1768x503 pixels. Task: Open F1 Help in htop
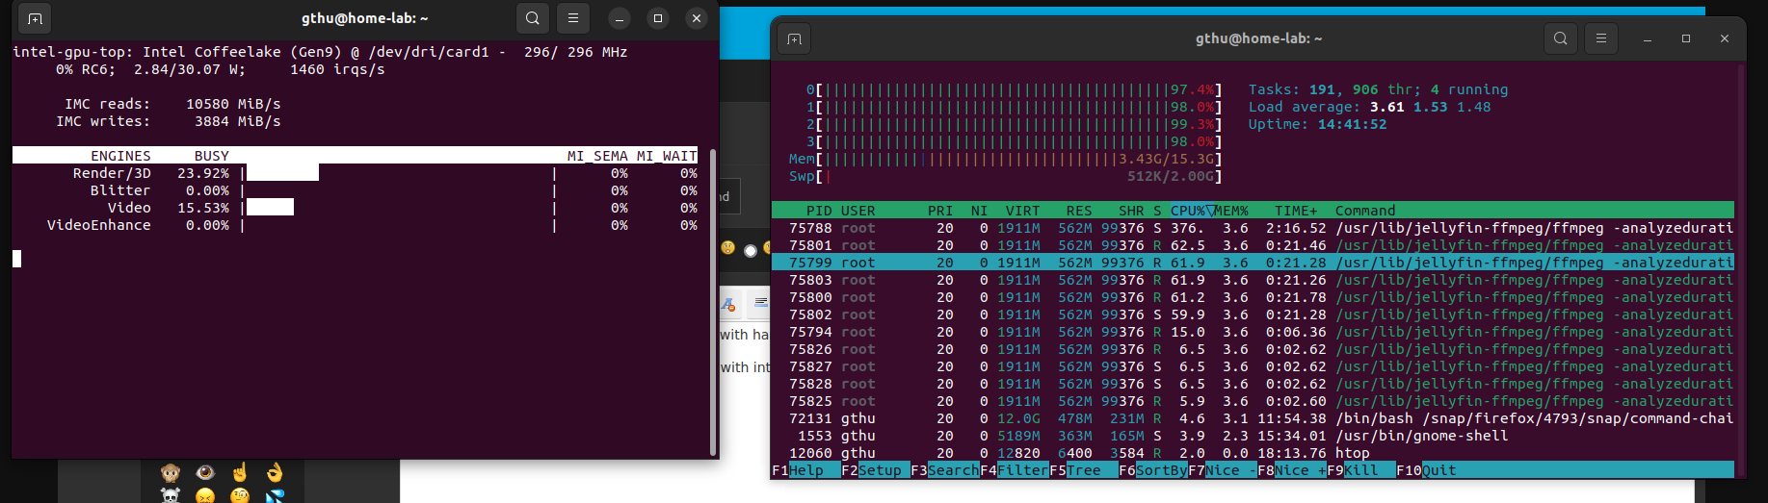point(805,470)
